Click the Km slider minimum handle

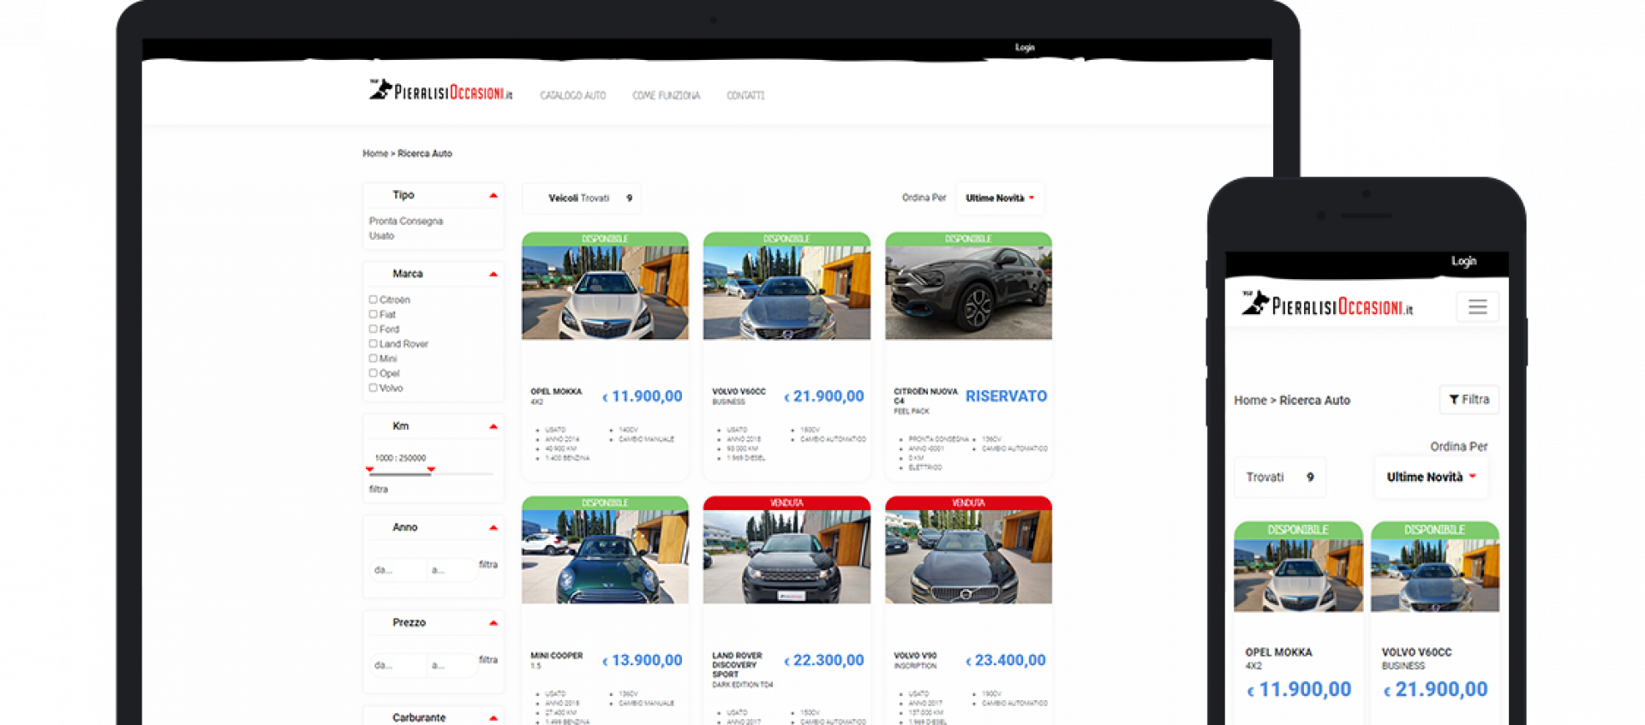click(x=369, y=469)
